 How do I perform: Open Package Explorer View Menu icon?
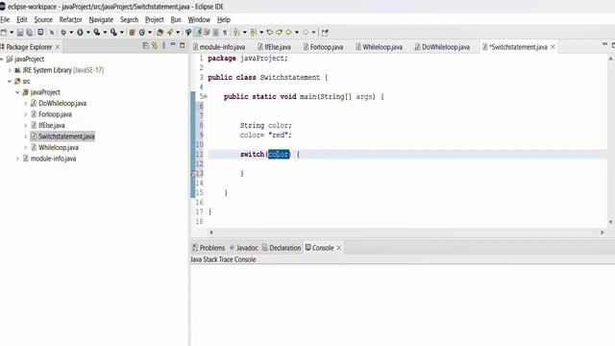click(163, 46)
